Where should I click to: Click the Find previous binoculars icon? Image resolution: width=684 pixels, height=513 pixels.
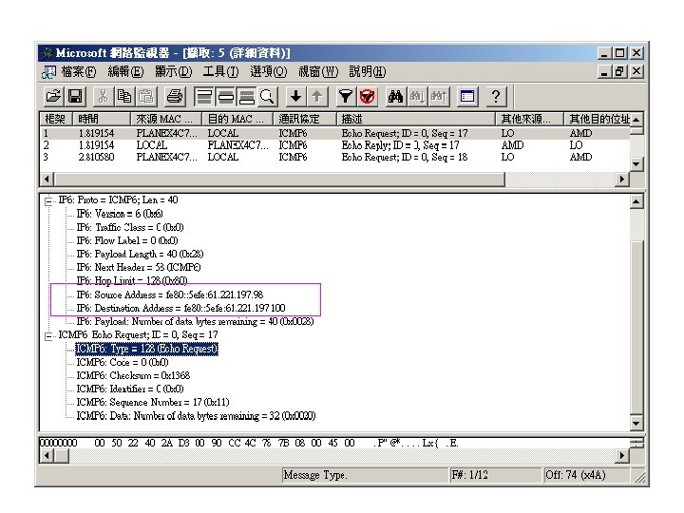point(438,96)
